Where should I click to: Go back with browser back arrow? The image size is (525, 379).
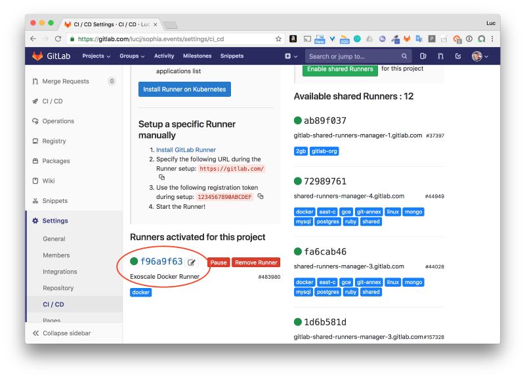33,39
